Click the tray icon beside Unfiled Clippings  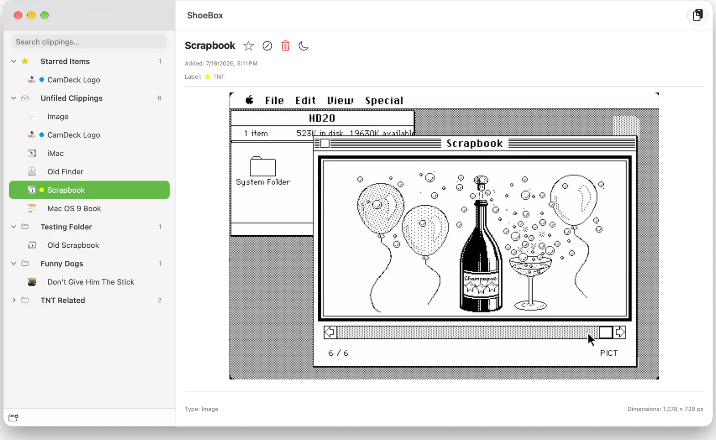[25, 98]
